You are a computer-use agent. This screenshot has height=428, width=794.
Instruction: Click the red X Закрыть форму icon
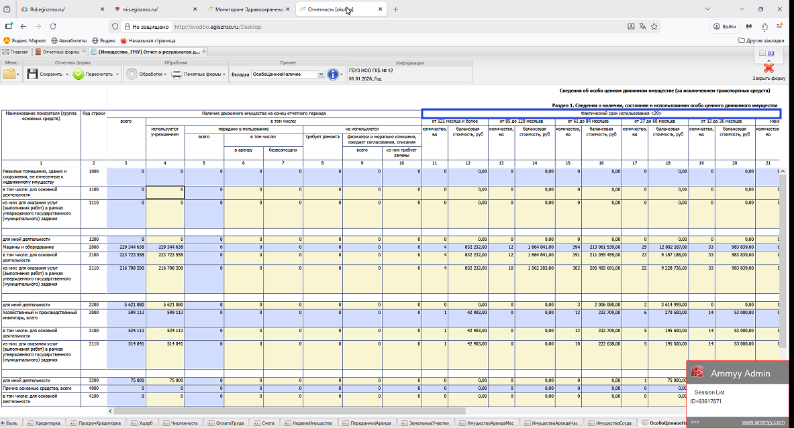coord(768,68)
